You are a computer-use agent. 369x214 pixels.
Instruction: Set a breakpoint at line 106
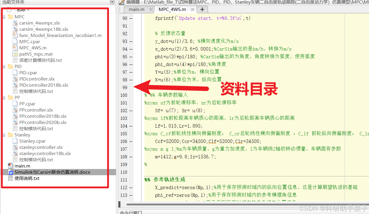tap(131, 141)
